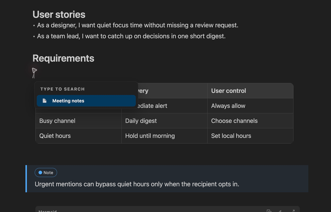Open the Mermaid block via arrow icon
The width and height of the screenshot is (331, 212).
[x=293, y=211]
